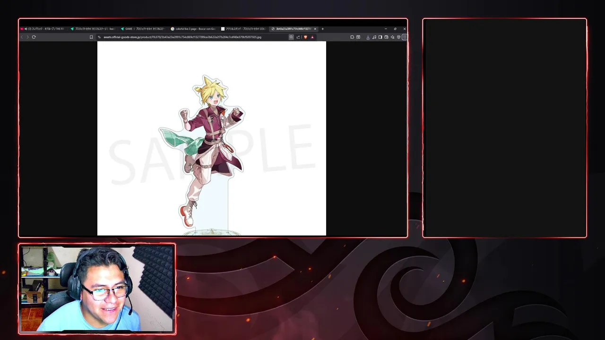Open the extensions puzzle icon
The width and height of the screenshot is (605, 340).
pyautogui.click(x=352, y=37)
